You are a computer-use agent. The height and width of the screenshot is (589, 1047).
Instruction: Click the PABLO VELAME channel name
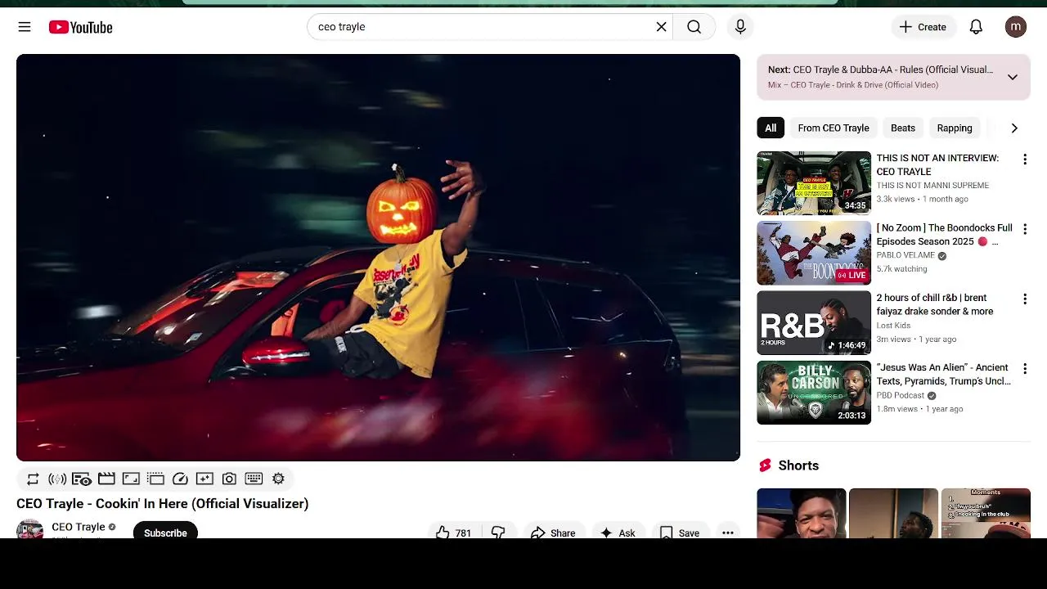(905, 255)
